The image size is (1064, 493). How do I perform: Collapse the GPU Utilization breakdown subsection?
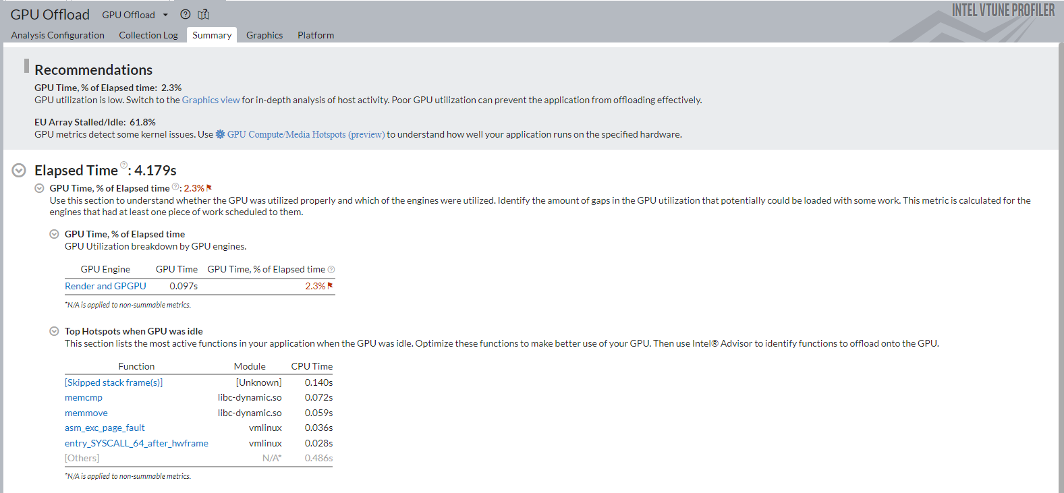click(x=54, y=234)
